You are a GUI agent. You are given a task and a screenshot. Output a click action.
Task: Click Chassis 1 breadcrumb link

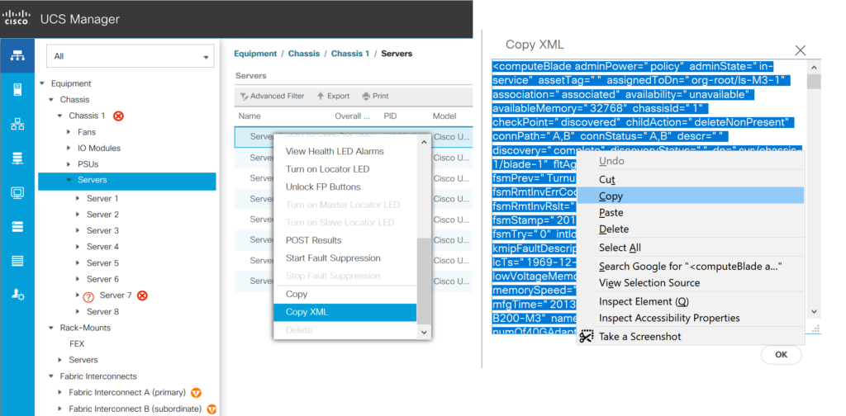coord(350,54)
